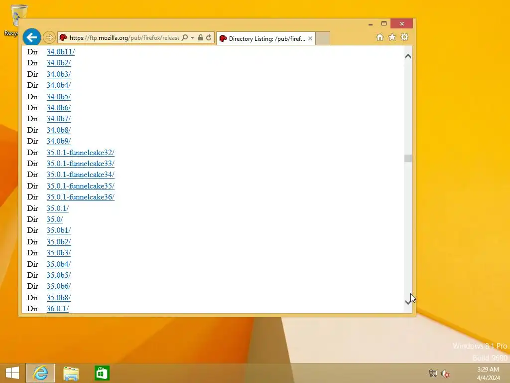The height and width of the screenshot is (383, 510).
Task: Open the 35.0.1/ directory link
Action: (58, 208)
